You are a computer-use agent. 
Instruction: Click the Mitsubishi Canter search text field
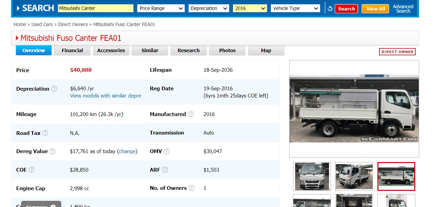click(95, 8)
